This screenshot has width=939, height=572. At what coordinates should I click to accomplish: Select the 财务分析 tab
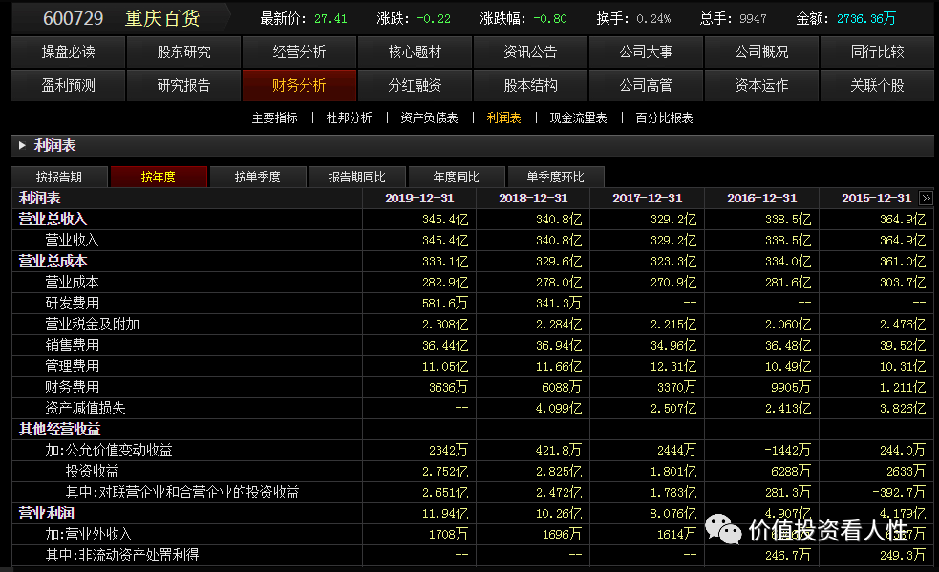pyautogui.click(x=299, y=86)
